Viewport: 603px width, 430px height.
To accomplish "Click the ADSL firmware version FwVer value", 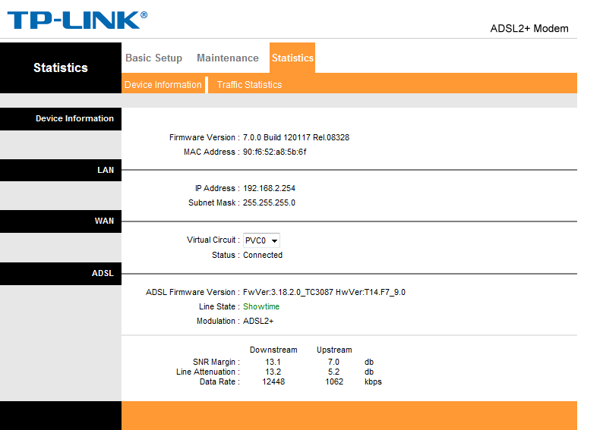I will 324,292.
